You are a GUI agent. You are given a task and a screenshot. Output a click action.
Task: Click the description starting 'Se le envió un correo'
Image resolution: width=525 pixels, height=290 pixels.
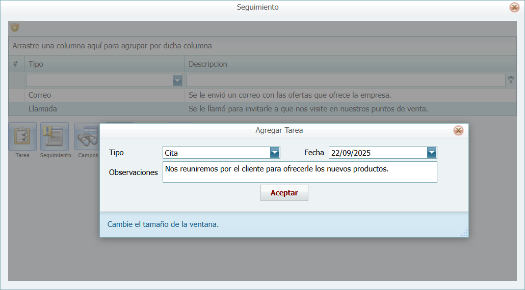(x=290, y=95)
